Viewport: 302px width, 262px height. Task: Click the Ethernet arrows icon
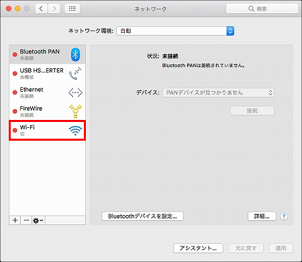coord(75,92)
